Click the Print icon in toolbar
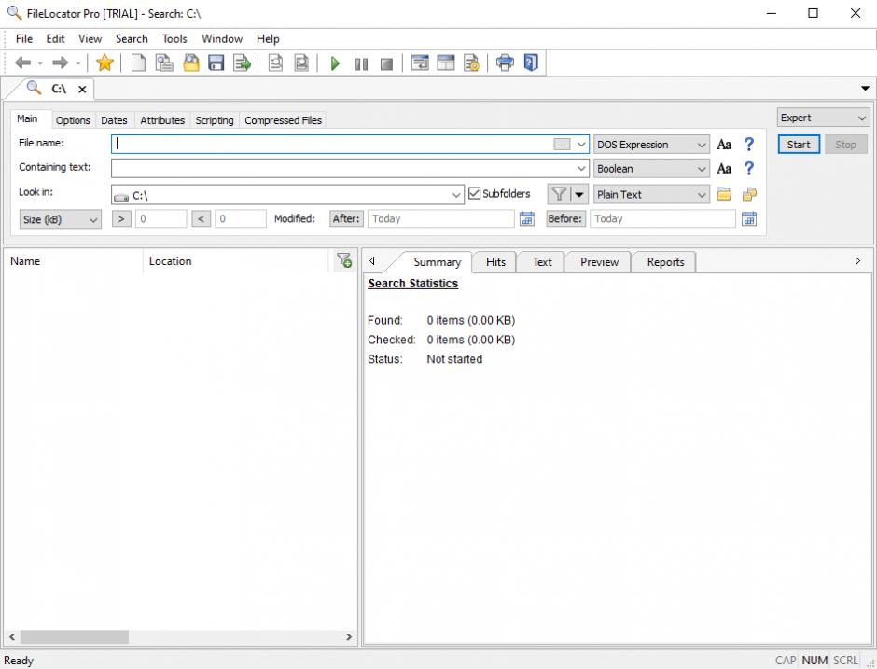The width and height of the screenshot is (877, 669). [x=505, y=63]
